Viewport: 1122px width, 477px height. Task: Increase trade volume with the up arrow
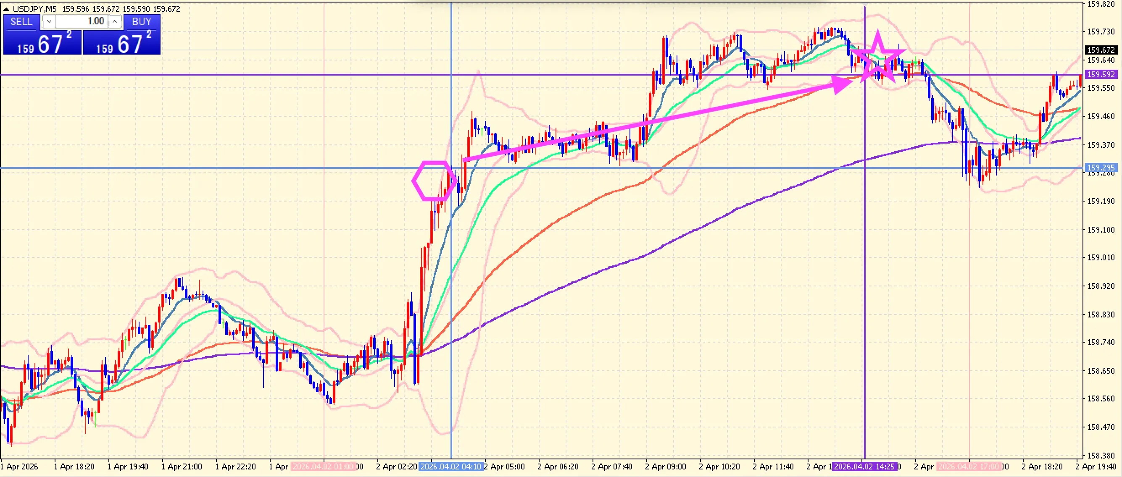coord(115,21)
